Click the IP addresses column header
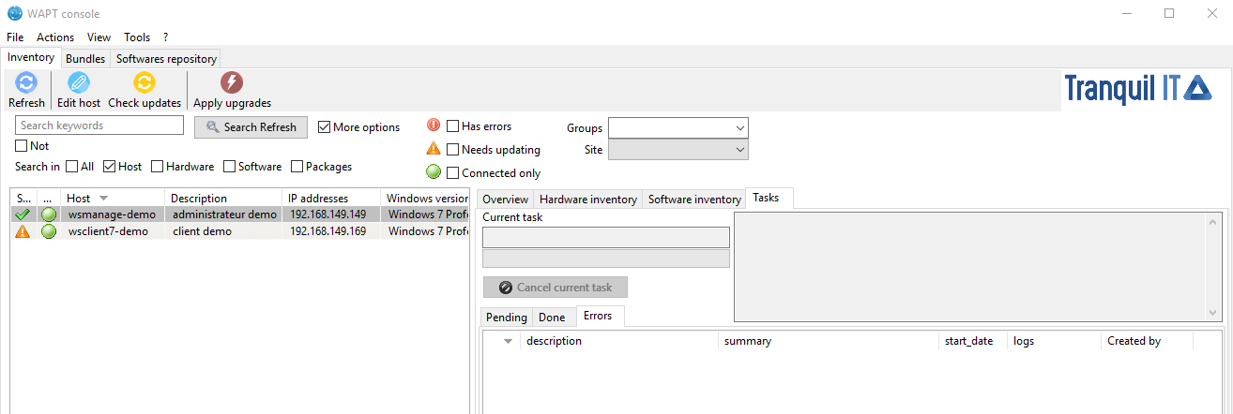The height and width of the screenshot is (414, 1233). tap(331, 199)
